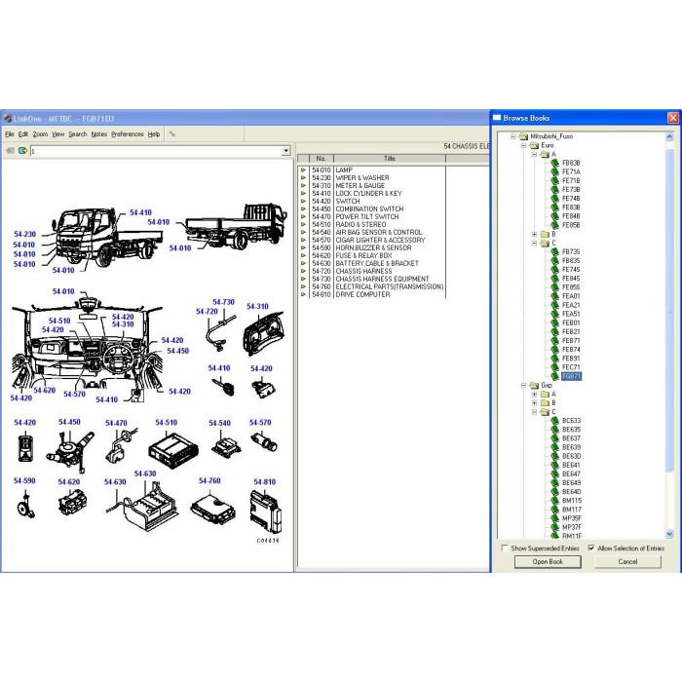Select the BE649 book entry

(571, 483)
